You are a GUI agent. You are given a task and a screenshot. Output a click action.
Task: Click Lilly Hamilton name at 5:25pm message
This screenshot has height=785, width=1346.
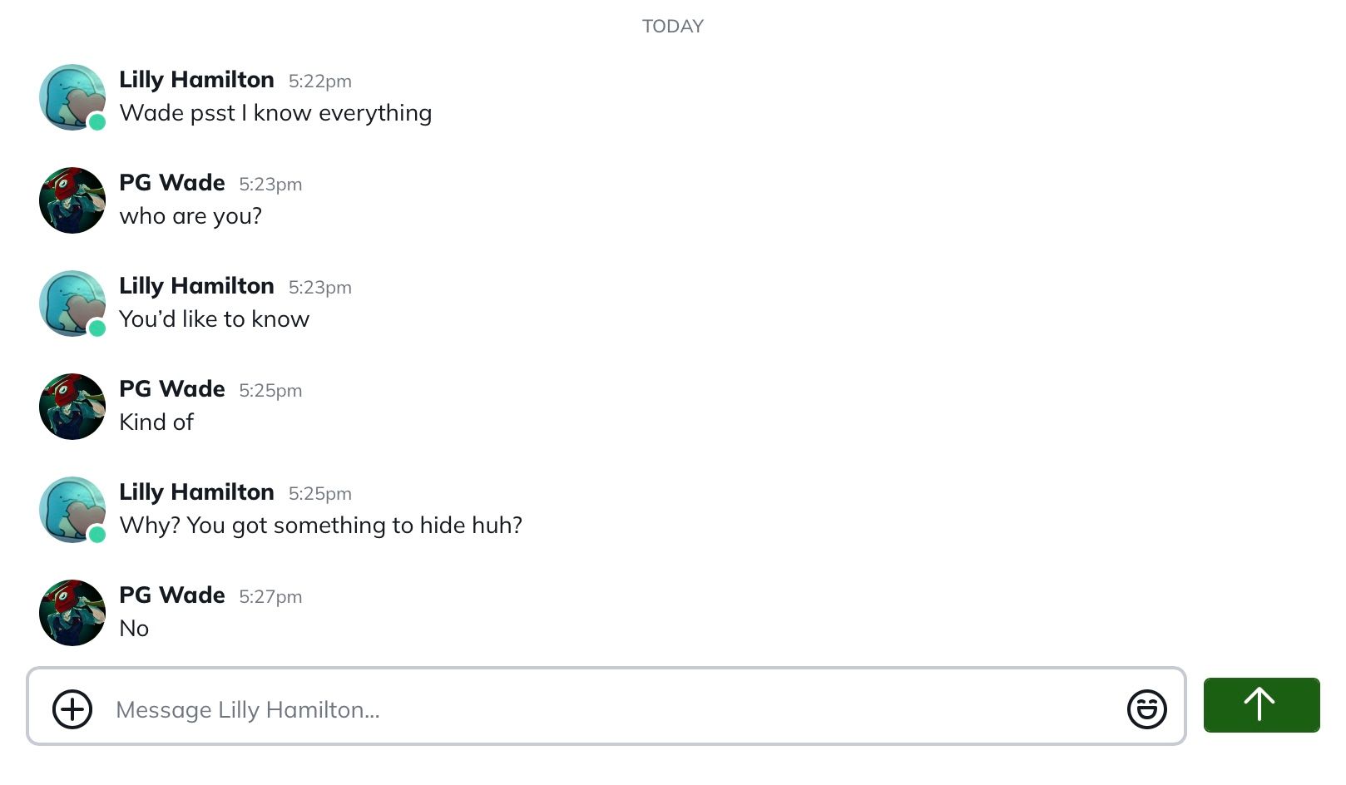pyautogui.click(x=196, y=492)
